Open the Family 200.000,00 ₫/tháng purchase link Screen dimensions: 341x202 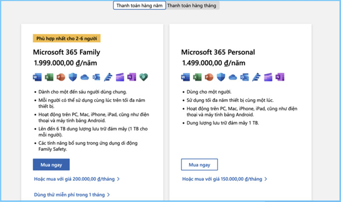(x=76, y=179)
